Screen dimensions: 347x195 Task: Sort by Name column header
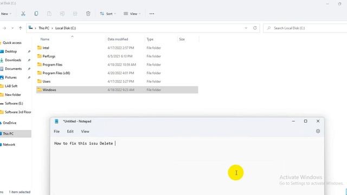tap(45, 39)
